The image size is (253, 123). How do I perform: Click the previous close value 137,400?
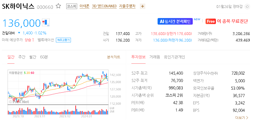[x=123, y=34]
